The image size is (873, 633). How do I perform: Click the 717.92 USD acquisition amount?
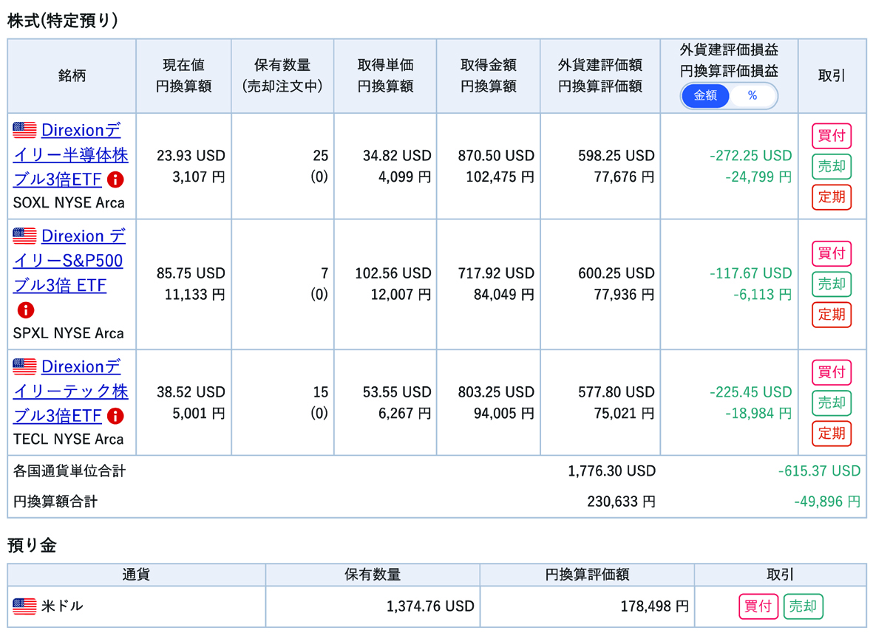click(496, 273)
